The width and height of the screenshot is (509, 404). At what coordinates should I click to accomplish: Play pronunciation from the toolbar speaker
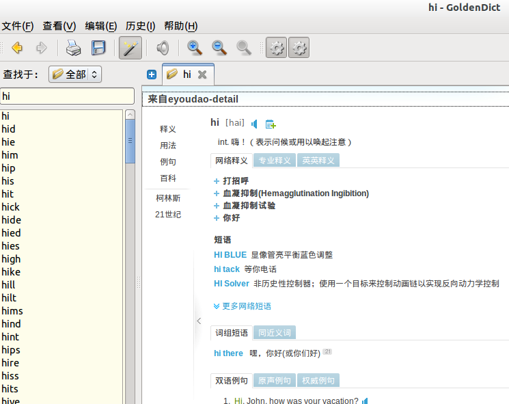tap(163, 48)
